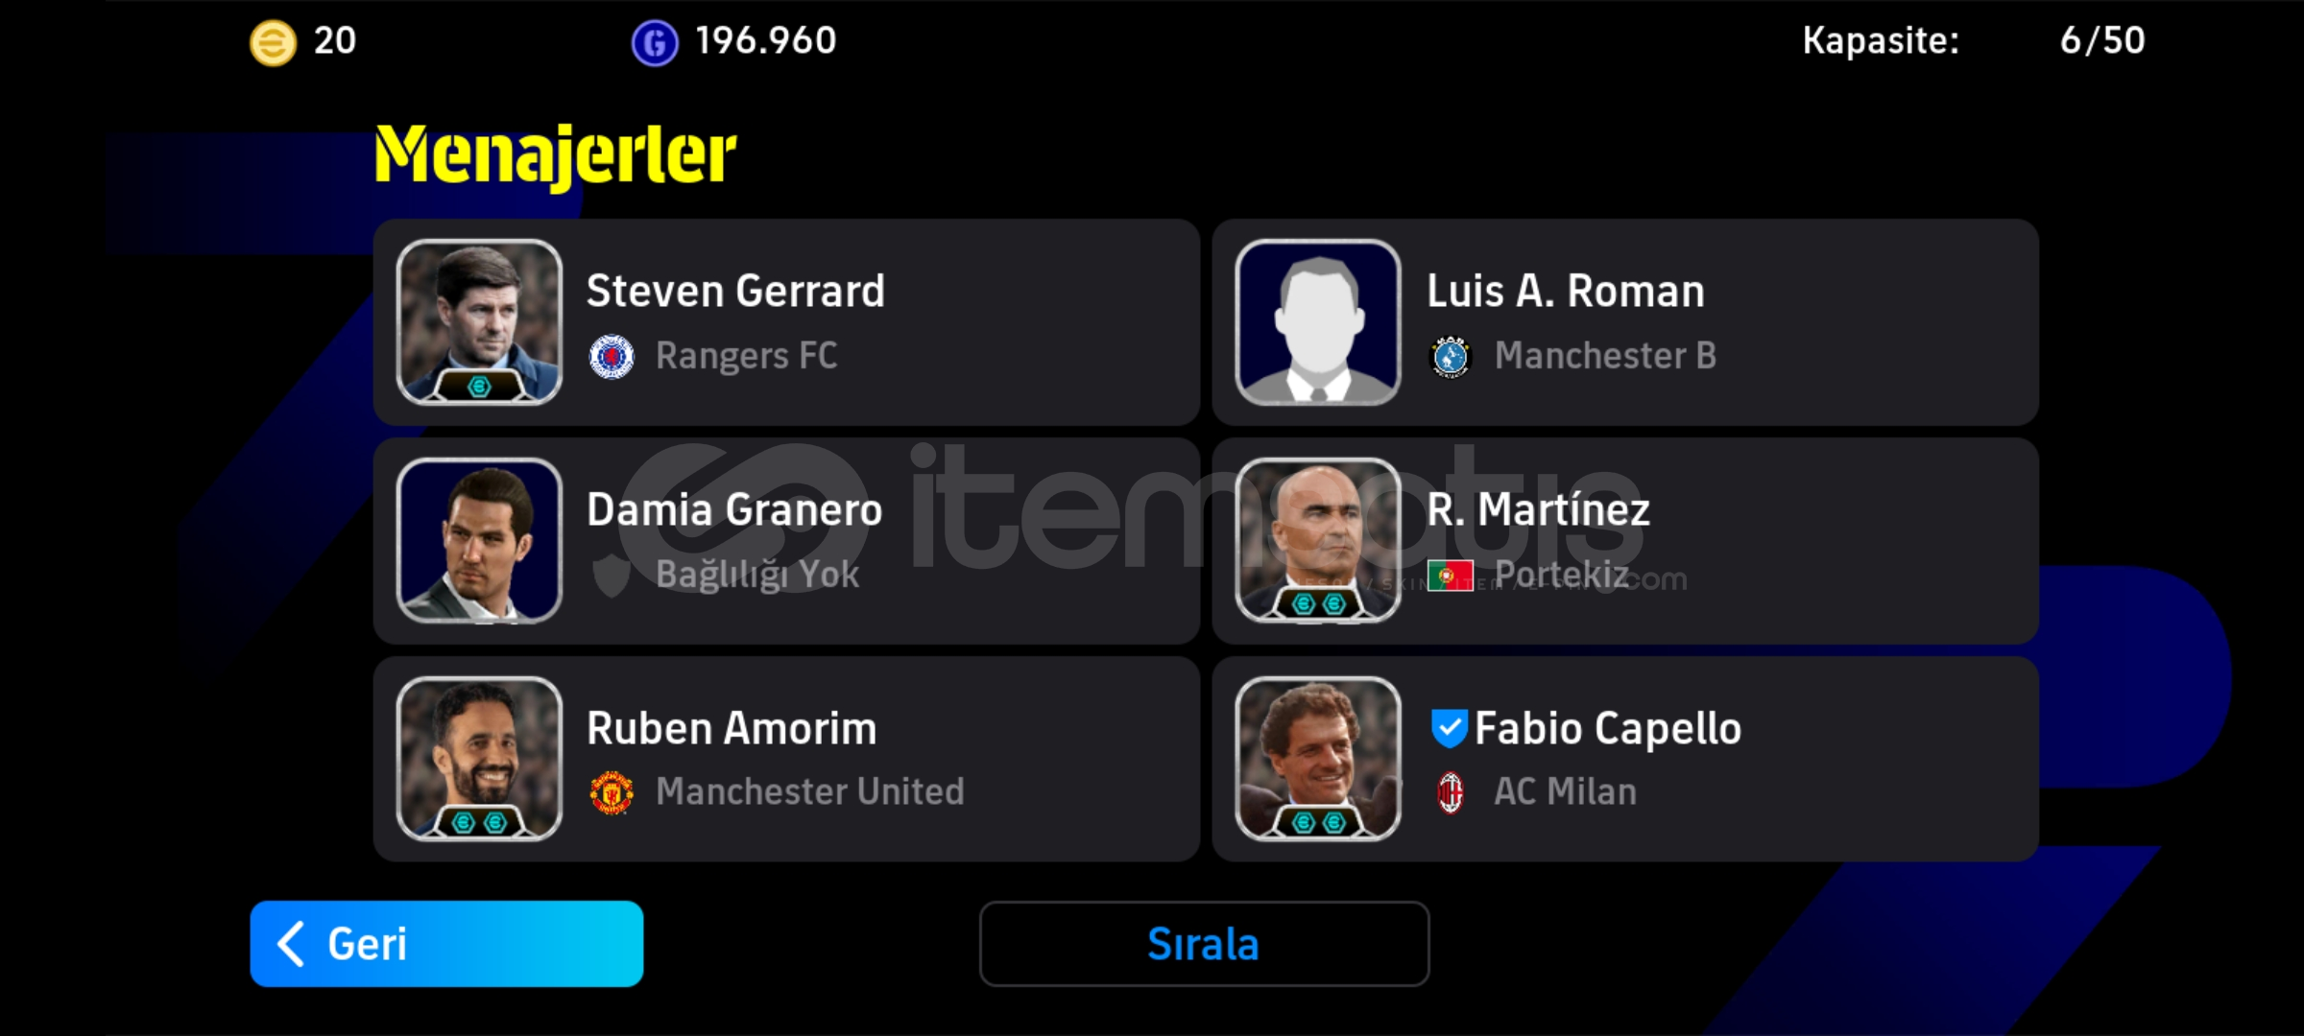Click the grey shield icon beside Bağlılığı Yok
The image size is (2304, 1036).
[612, 575]
